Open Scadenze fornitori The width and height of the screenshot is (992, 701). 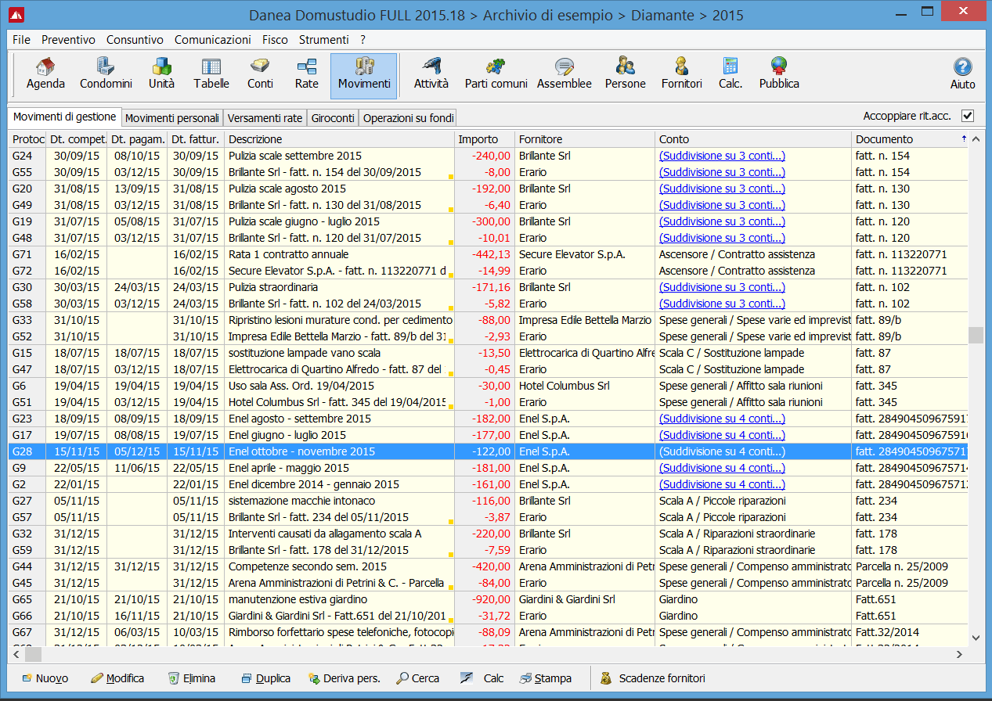pyautogui.click(x=653, y=678)
